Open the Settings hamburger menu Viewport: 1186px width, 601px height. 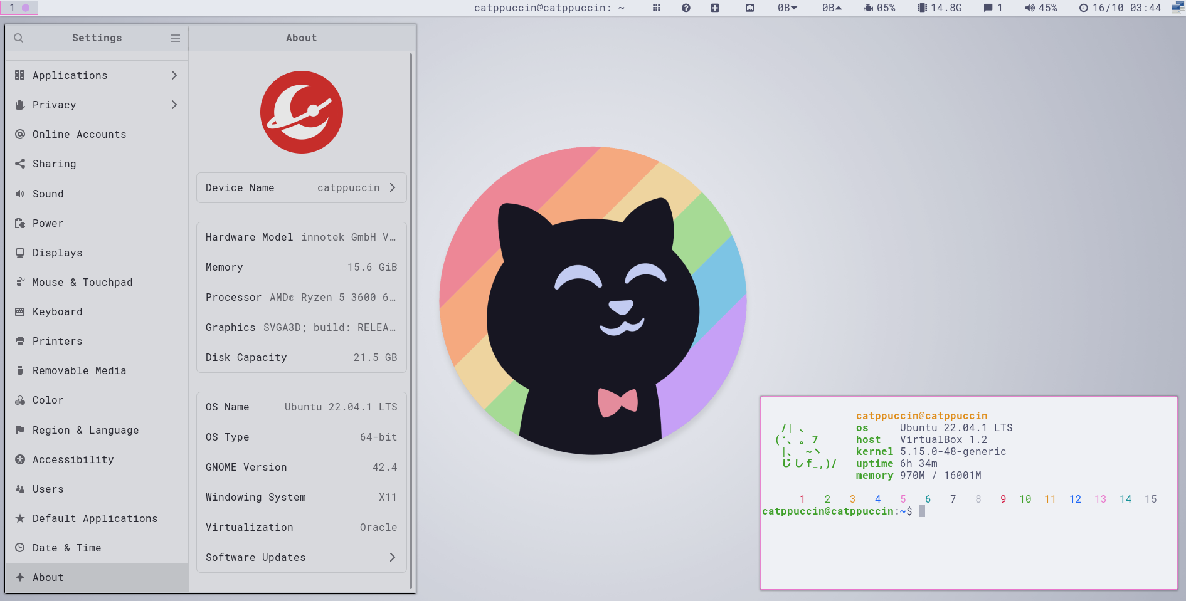coord(176,38)
